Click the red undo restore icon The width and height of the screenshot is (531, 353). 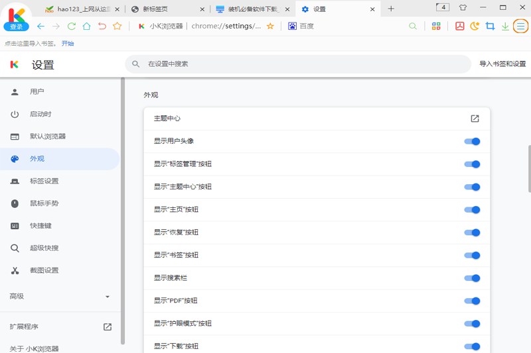tap(102, 26)
